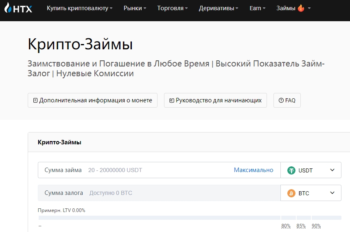Open the USDT loan currency dropdown

point(311,170)
